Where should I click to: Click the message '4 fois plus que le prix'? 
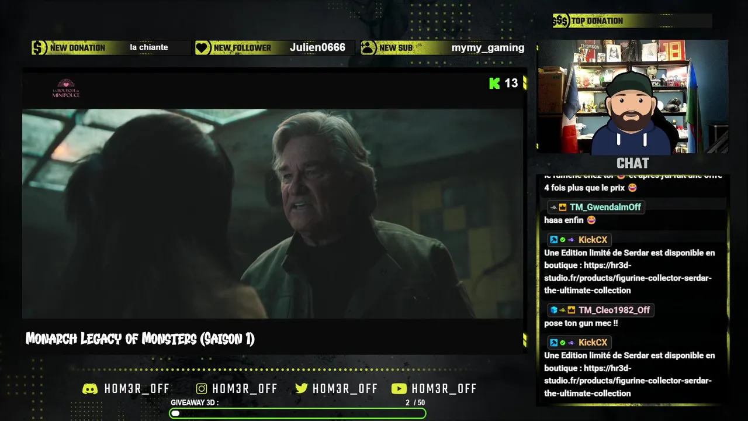click(x=584, y=188)
